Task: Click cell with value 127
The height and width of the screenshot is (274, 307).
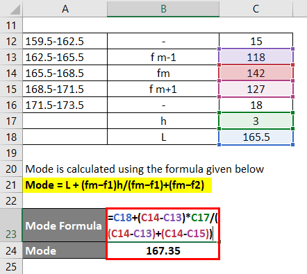Action: (x=256, y=89)
